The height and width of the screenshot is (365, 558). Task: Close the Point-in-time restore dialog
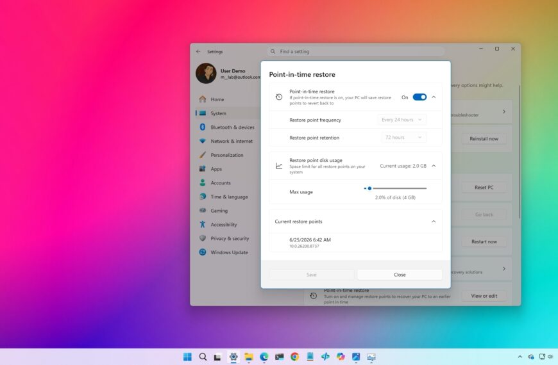(x=400, y=274)
